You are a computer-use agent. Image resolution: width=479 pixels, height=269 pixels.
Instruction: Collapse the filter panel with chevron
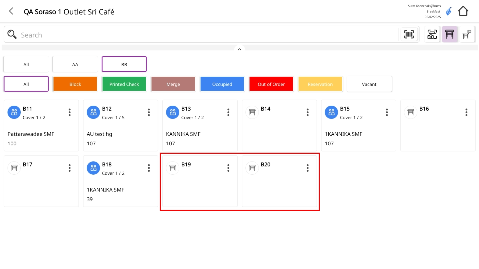pyautogui.click(x=240, y=49)
